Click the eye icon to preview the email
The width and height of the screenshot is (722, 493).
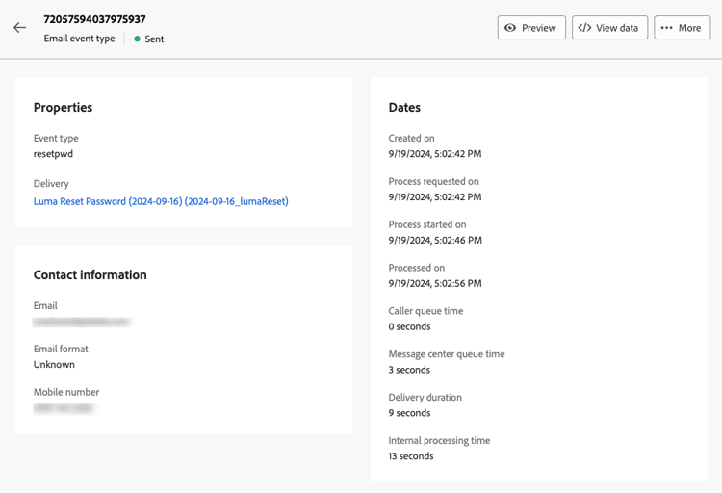tap(510, 28)
